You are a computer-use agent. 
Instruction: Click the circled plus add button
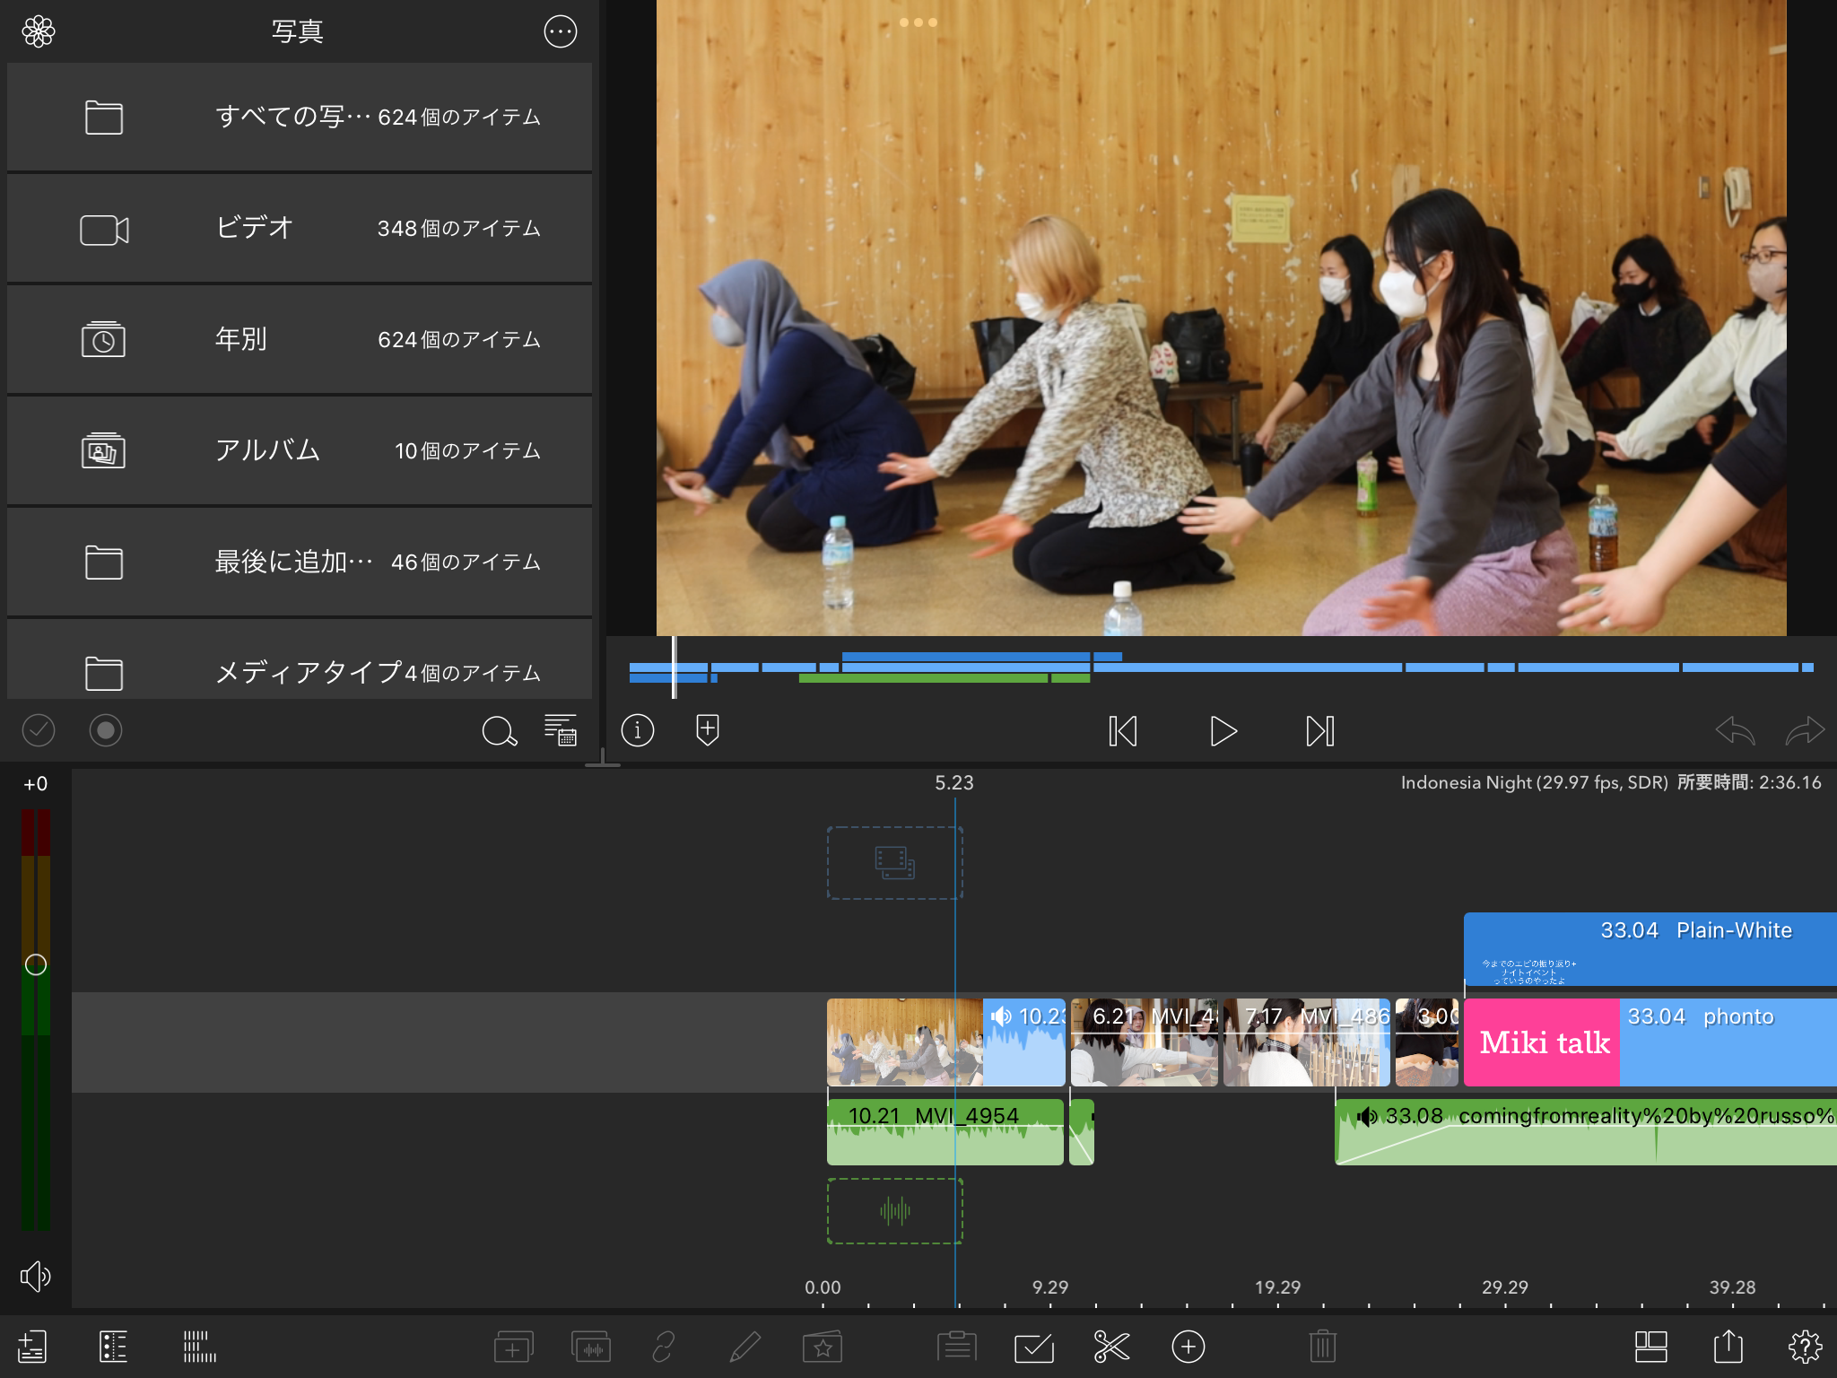pos(1188,1347)
